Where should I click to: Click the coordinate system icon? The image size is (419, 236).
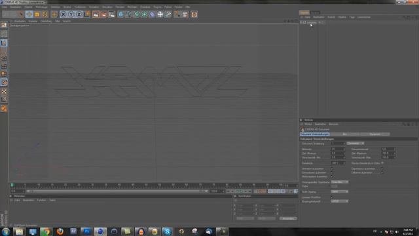pyautogui.click(x=87, y=14)
